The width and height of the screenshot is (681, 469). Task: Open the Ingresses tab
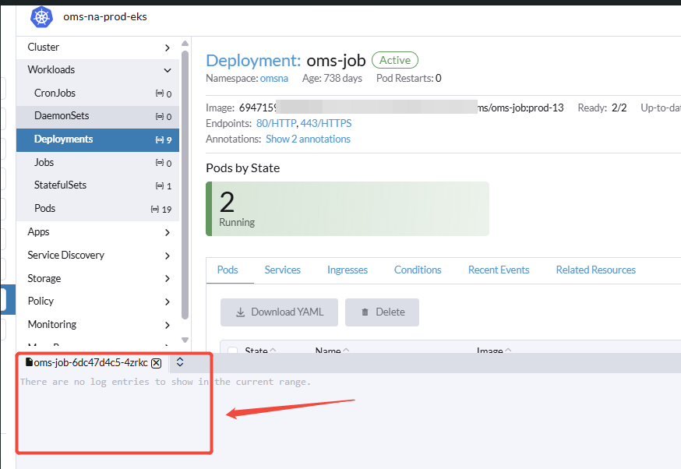click(347, 270)
